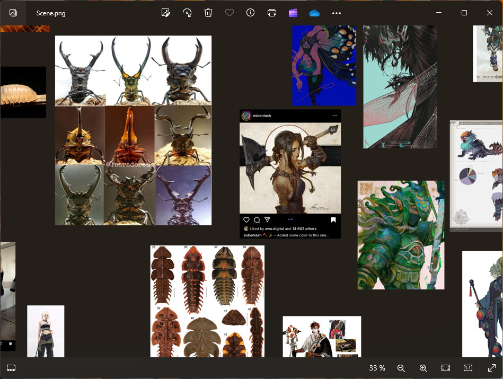Fit image to window

(x=446, y=368)
